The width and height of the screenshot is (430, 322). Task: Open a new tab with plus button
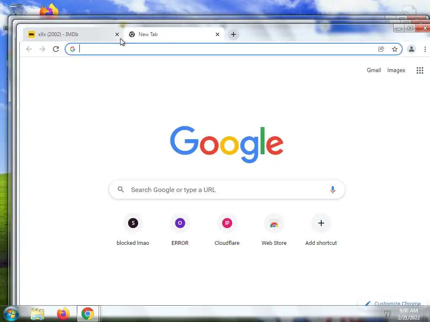[233, 34]
